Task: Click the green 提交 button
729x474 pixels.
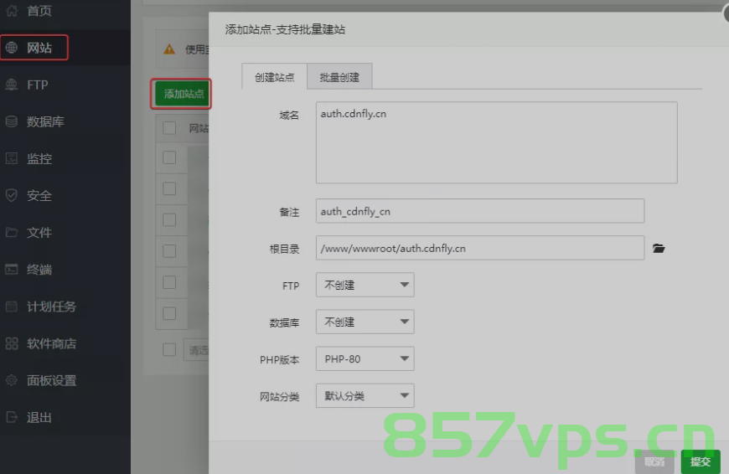Action: [x=701, y=461]
